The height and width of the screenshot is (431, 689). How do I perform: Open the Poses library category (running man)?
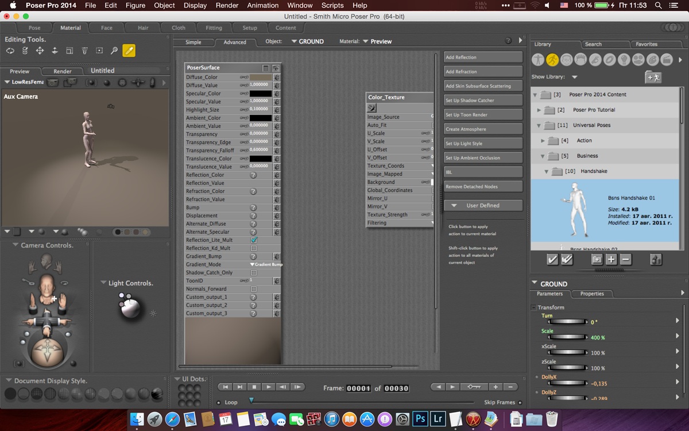coord(552,59)
